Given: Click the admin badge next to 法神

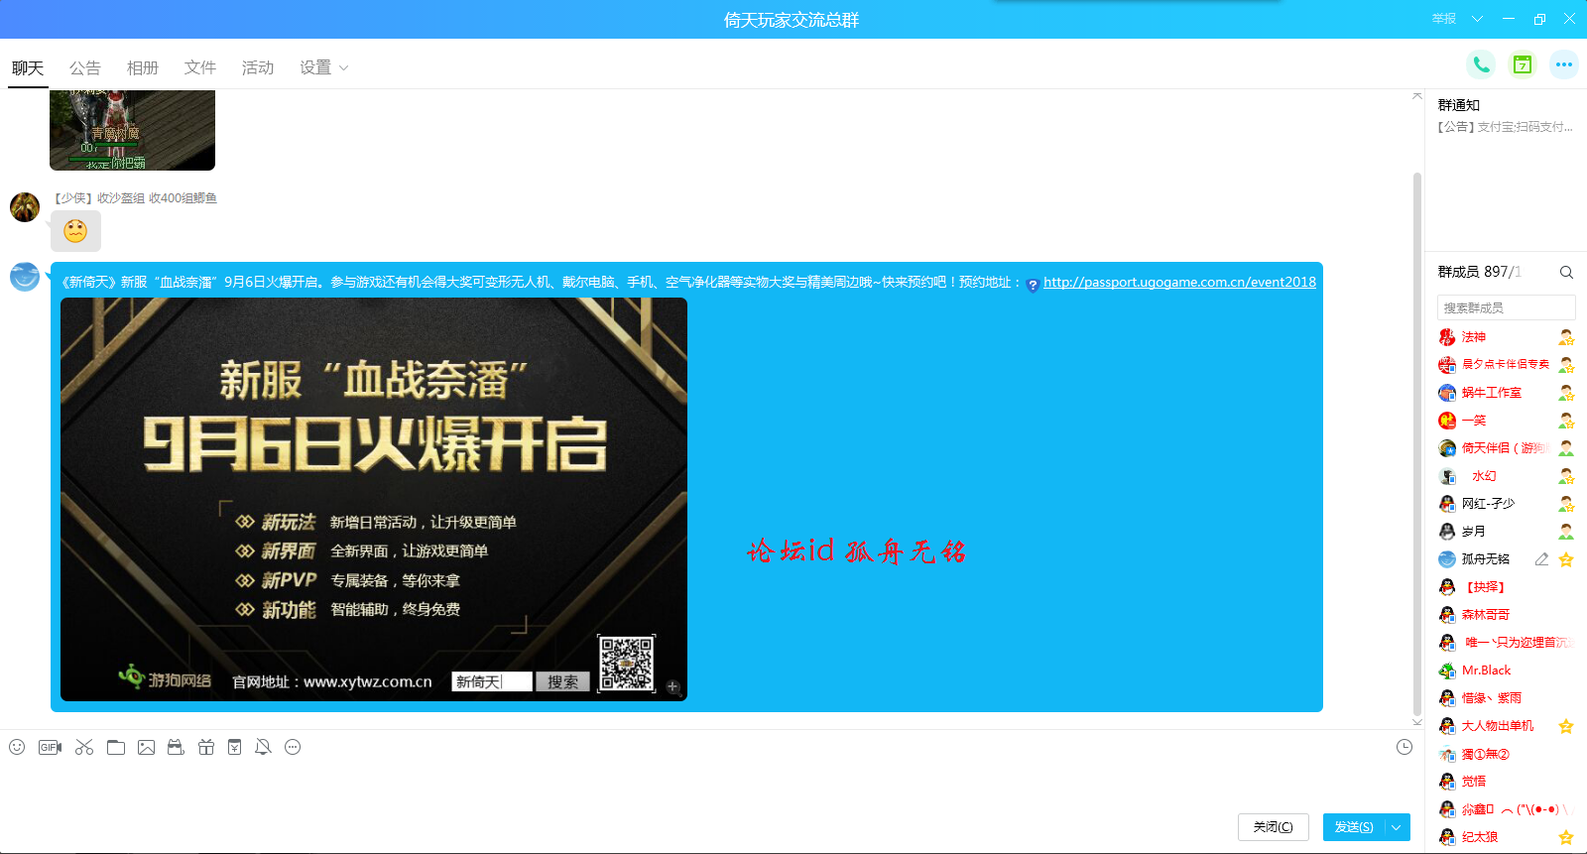Looking at the screenshot, I should click(x=1566, y=337).
